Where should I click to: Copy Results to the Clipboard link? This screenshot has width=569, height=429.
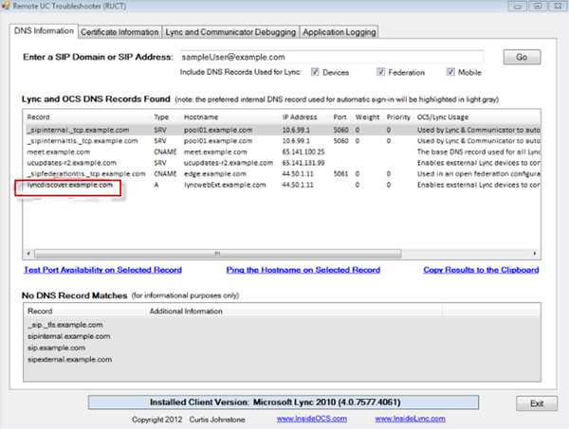coord(481,270)
